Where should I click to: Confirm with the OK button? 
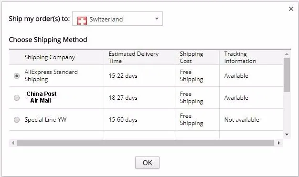147,163
